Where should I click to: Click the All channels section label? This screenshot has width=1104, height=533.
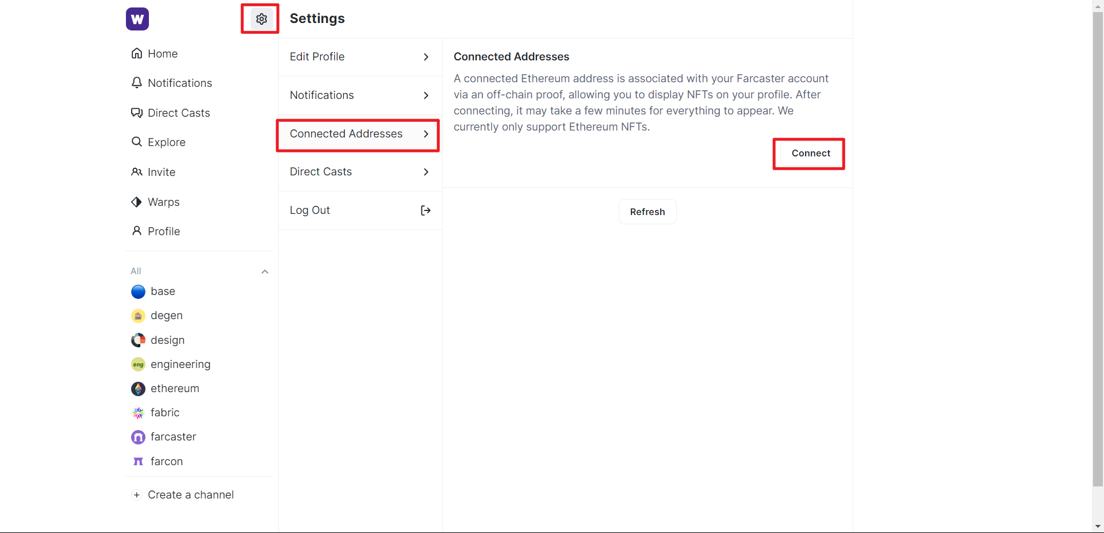tap(136, 271)
